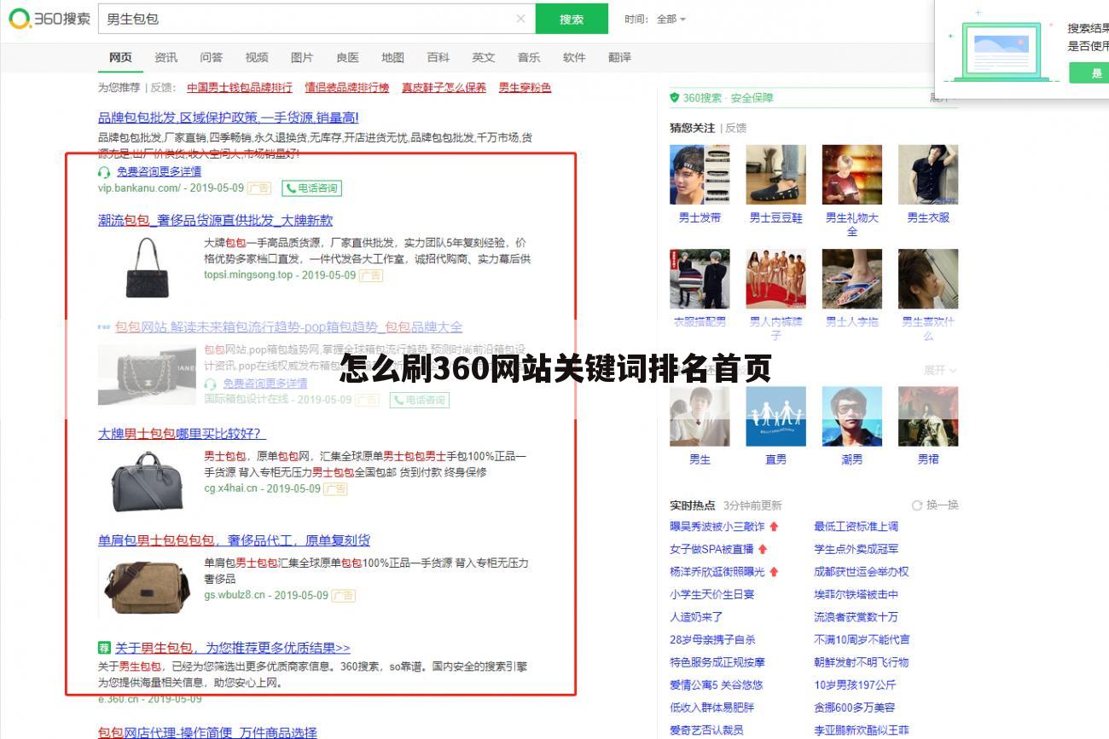
Task: Switch to the 问答 tab
Action: coord(211,57)
